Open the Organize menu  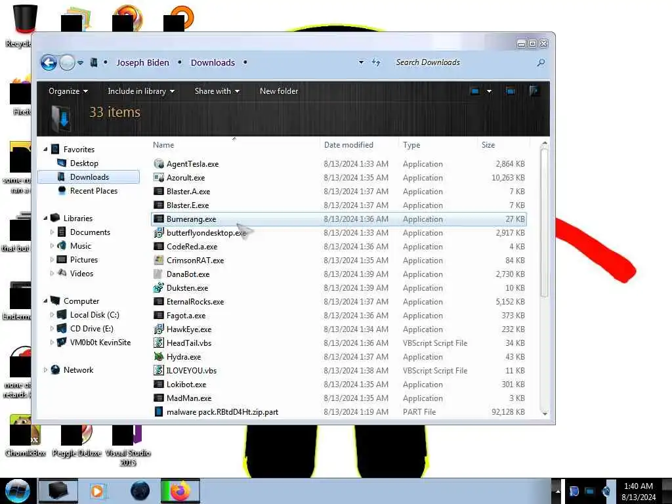point(68,91)
